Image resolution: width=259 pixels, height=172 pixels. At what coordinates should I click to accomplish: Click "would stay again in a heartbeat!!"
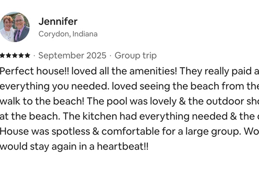pyautogui.click(x=74, y=146)
